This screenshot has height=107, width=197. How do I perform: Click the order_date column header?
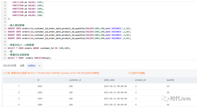pyautogui.click(x=109, y=80)
